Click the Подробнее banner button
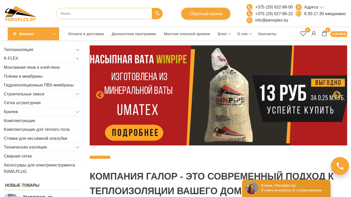The height and width of the screenshot is (197, 351). (x=134, y=133)
